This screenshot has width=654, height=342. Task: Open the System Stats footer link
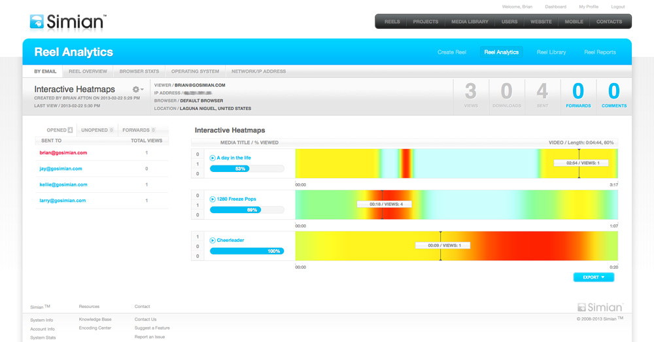pyautogui.click(x=43, y=338)
